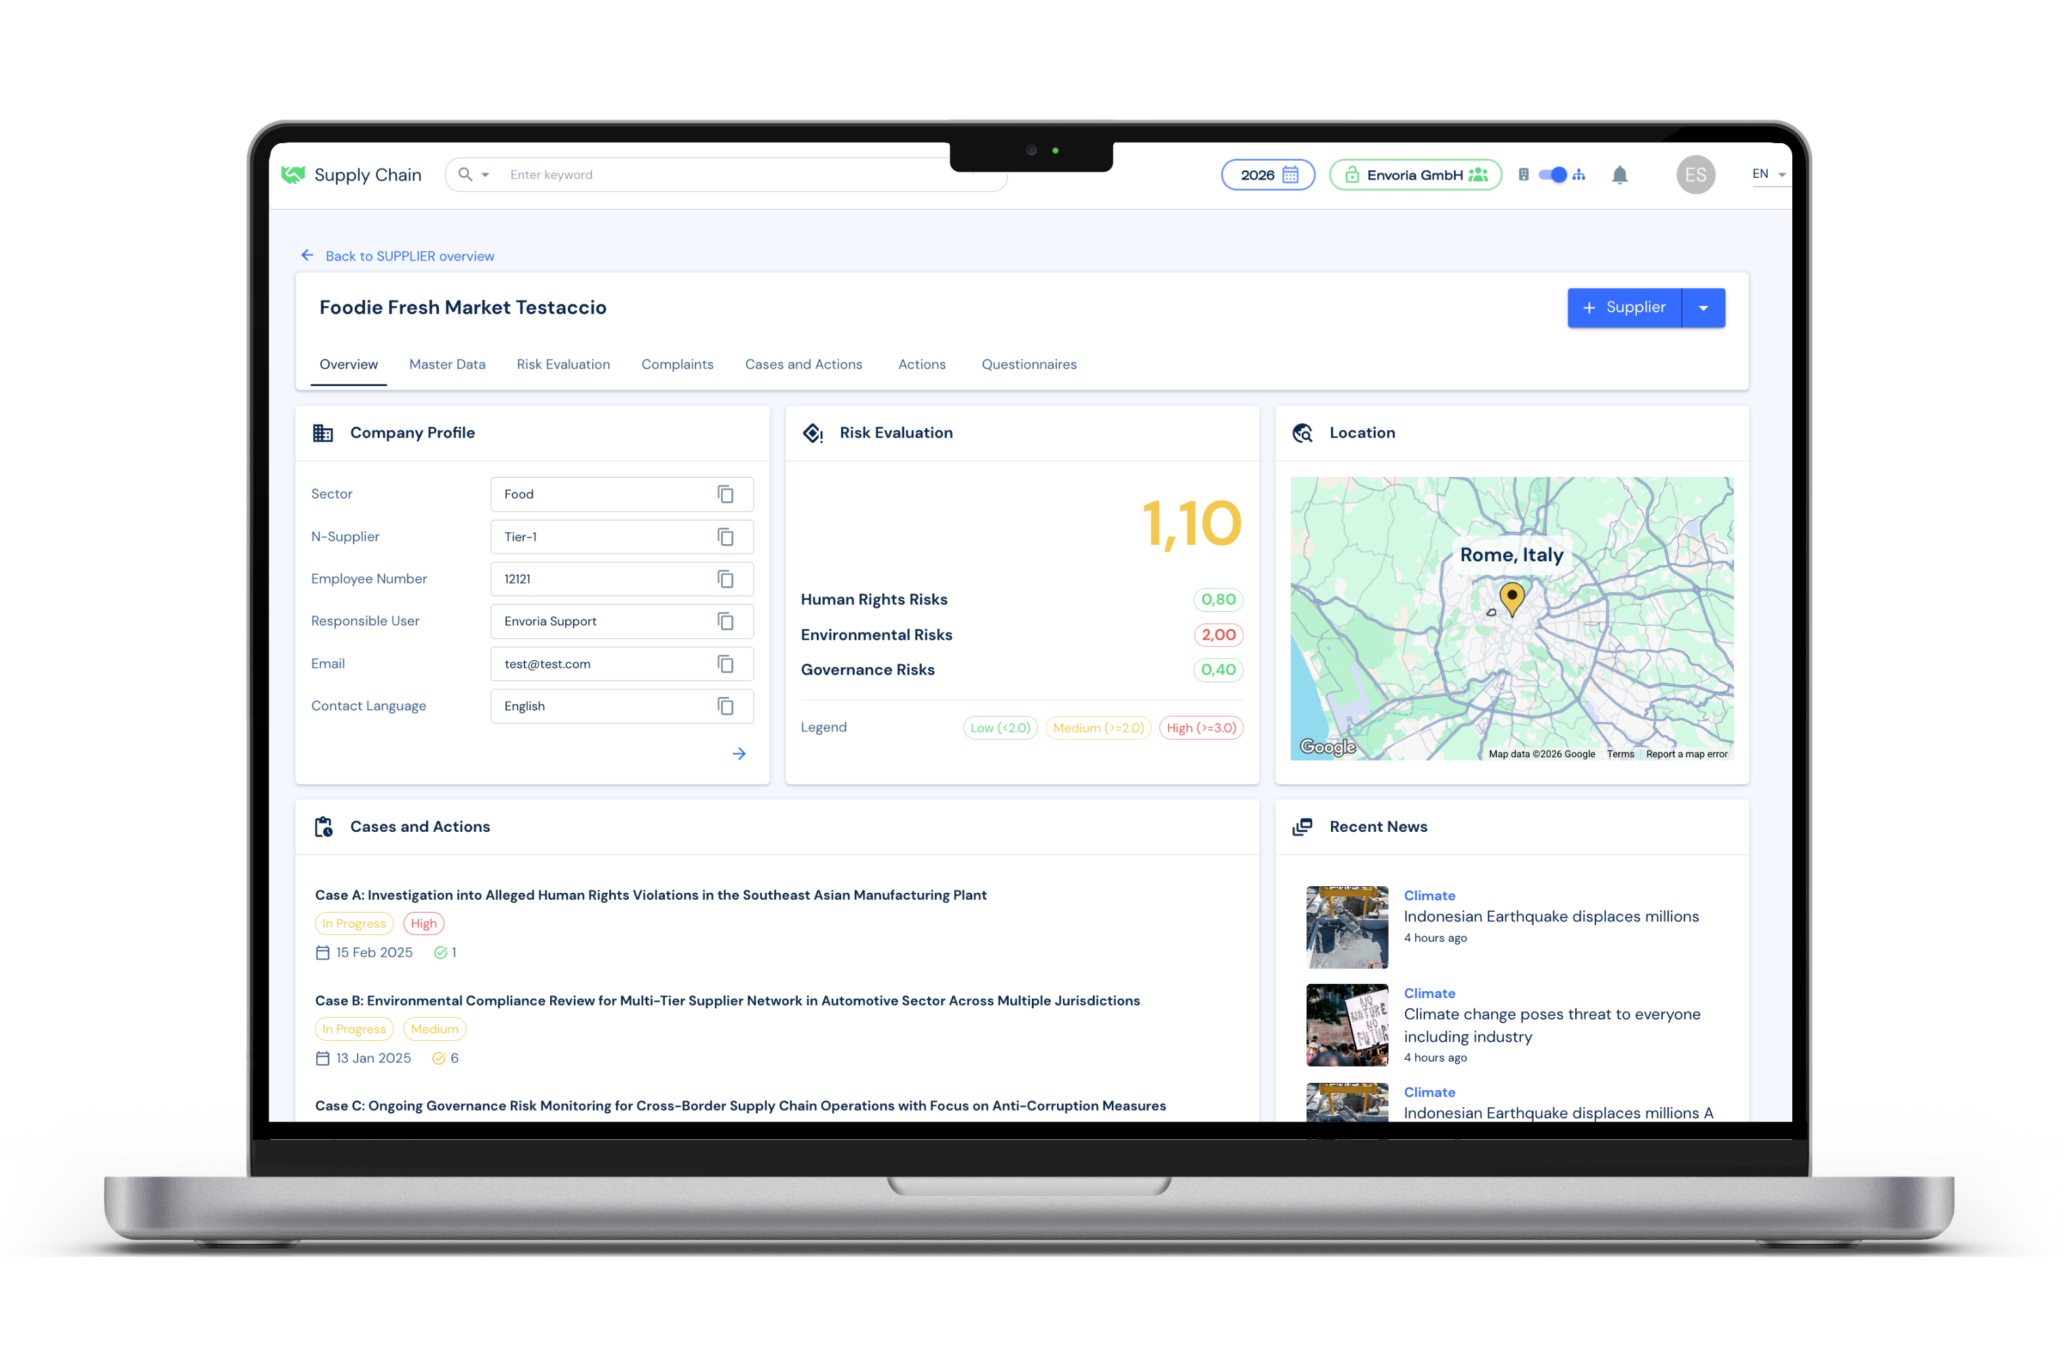Select the Overview tab
Image resolution: width=2065 pixels, height=1357 pixels.
(x=349, y=364)
